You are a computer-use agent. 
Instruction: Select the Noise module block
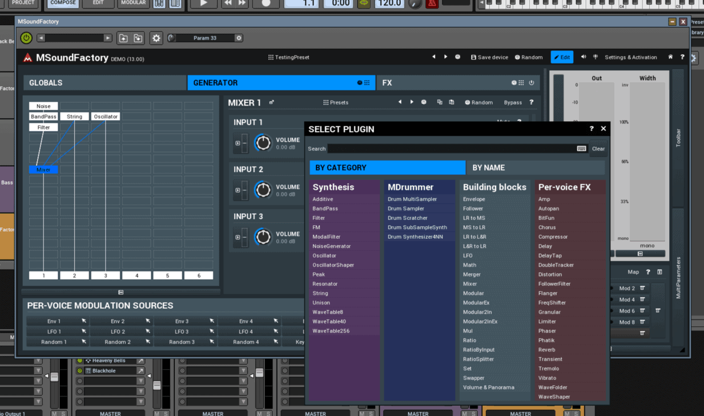point(43,106)
